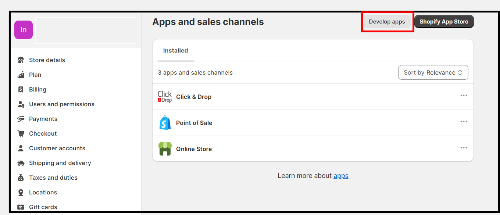Open Shipping and delivery settings icon
The width and height of the screenshot is (500, 215).
pos(21,163)
